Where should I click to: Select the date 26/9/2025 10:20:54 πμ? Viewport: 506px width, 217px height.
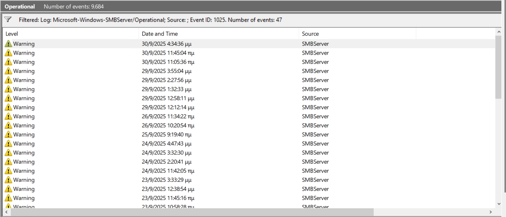click(168, 126)
